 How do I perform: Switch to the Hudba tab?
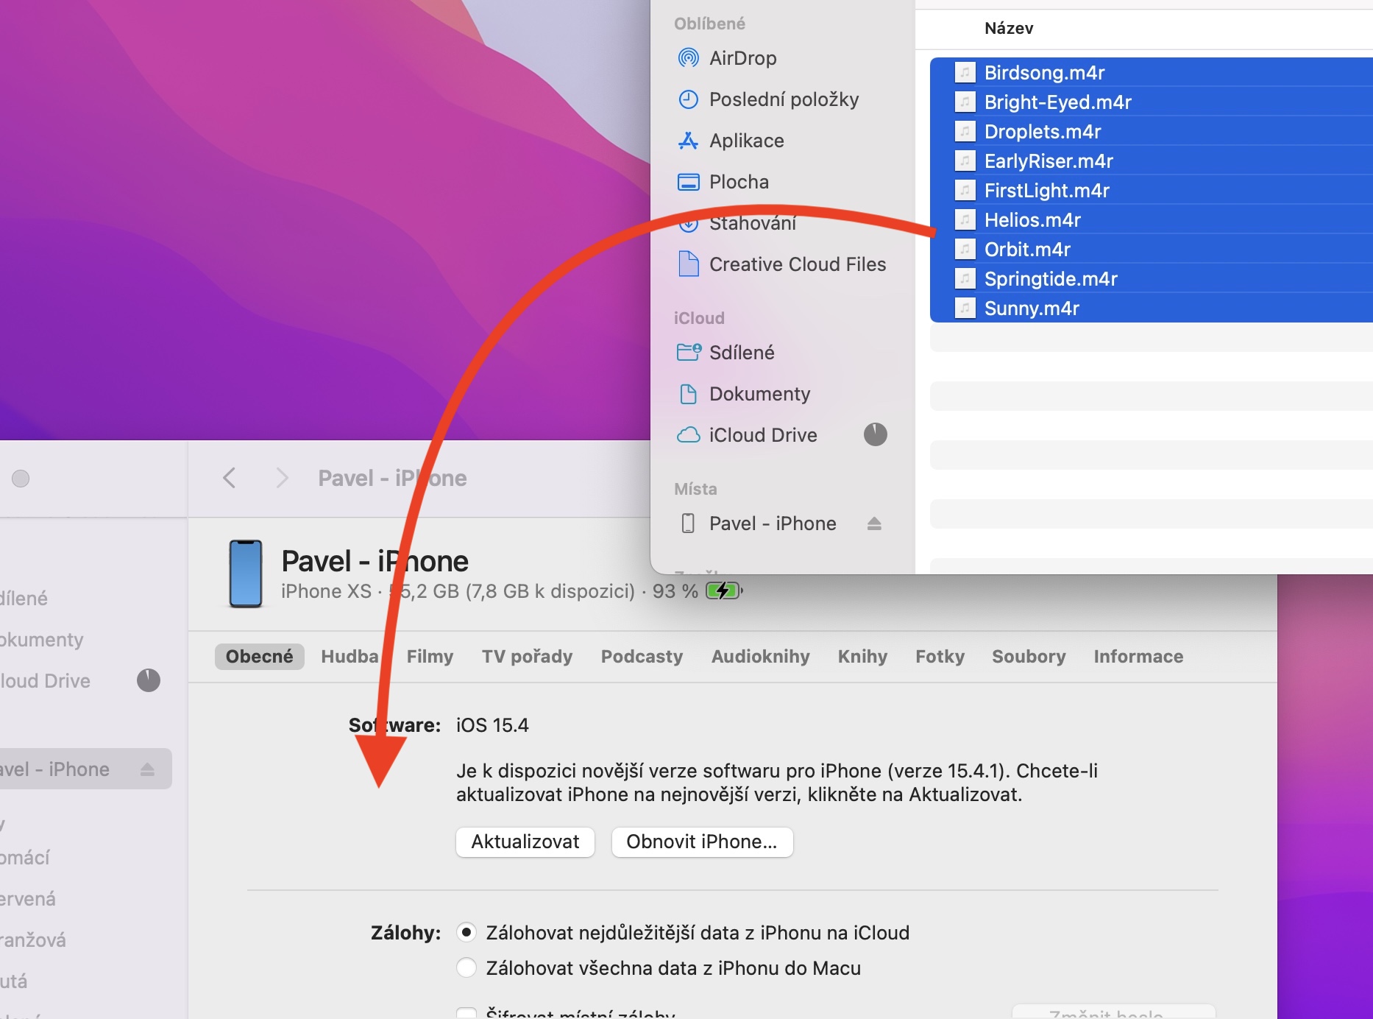350,656
